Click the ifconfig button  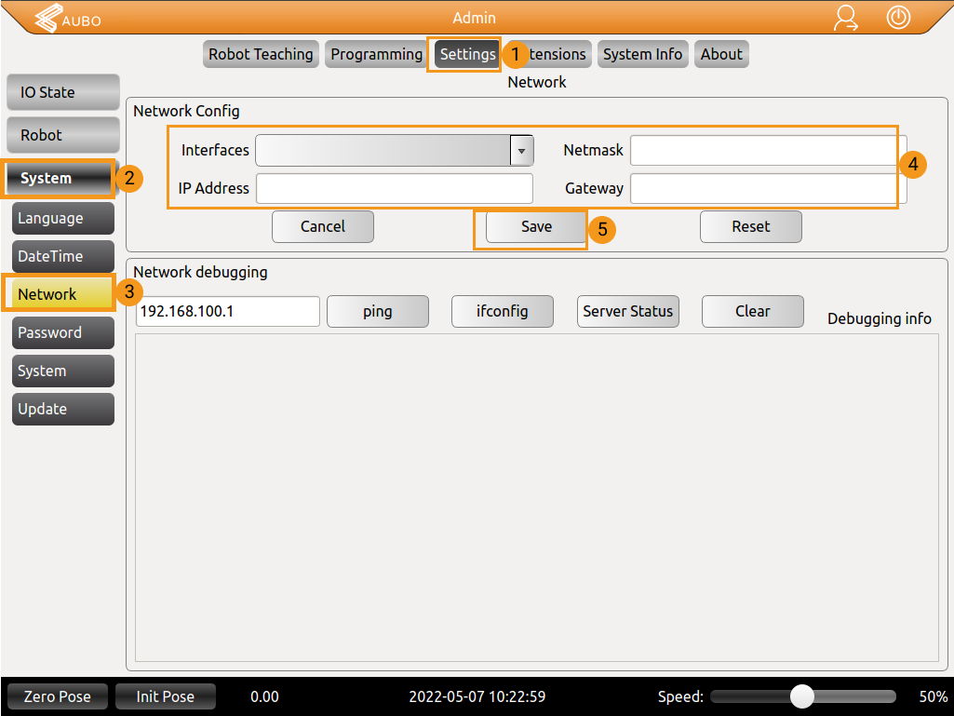point(502,311)
